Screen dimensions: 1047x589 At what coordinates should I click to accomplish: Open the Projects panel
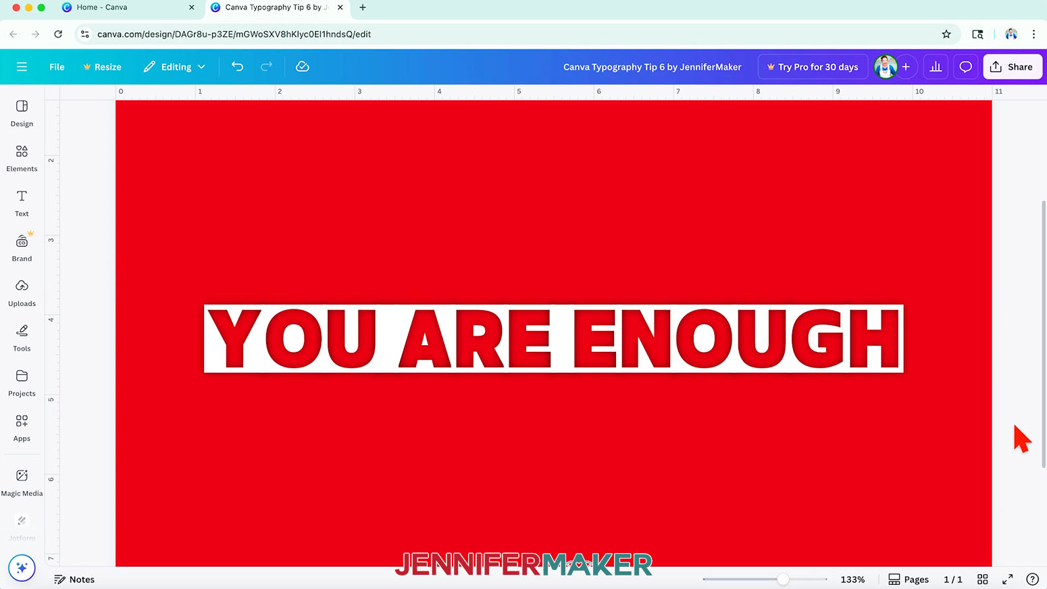click(22, 383)
